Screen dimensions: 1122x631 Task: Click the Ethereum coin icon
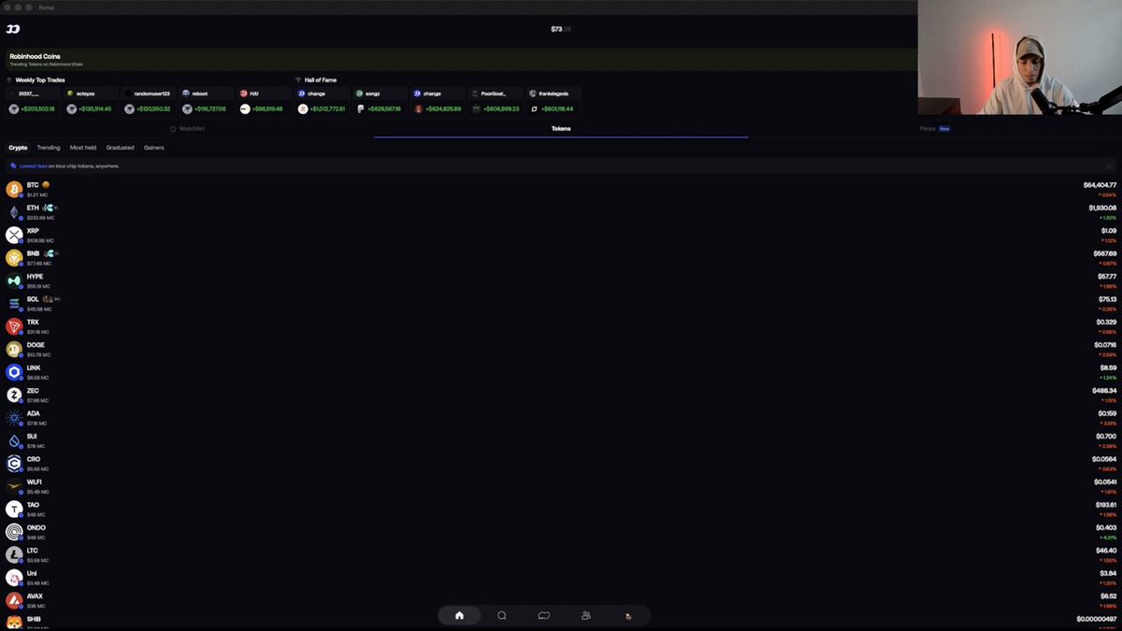pyautogui.click(x=14, y=212)
